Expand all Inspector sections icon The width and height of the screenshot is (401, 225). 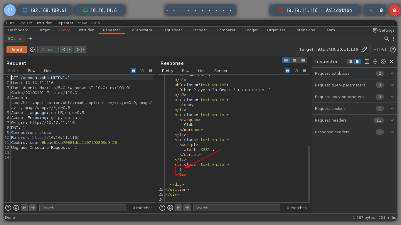[x=367, y=62]
